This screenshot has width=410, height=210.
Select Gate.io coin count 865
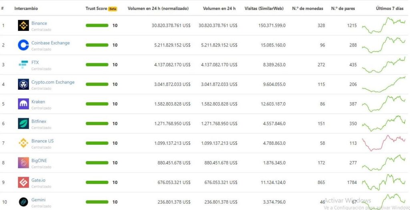(x=321, y=182)
